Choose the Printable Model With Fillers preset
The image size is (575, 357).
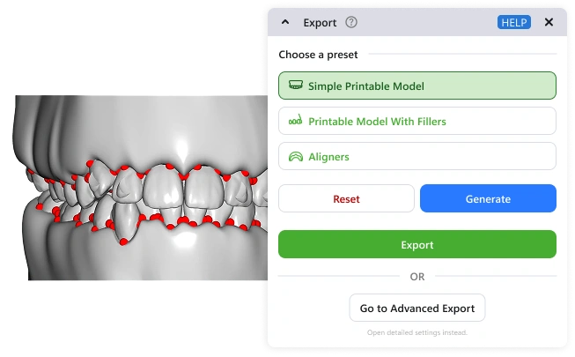pyautogui.click(x=417, y=121)
